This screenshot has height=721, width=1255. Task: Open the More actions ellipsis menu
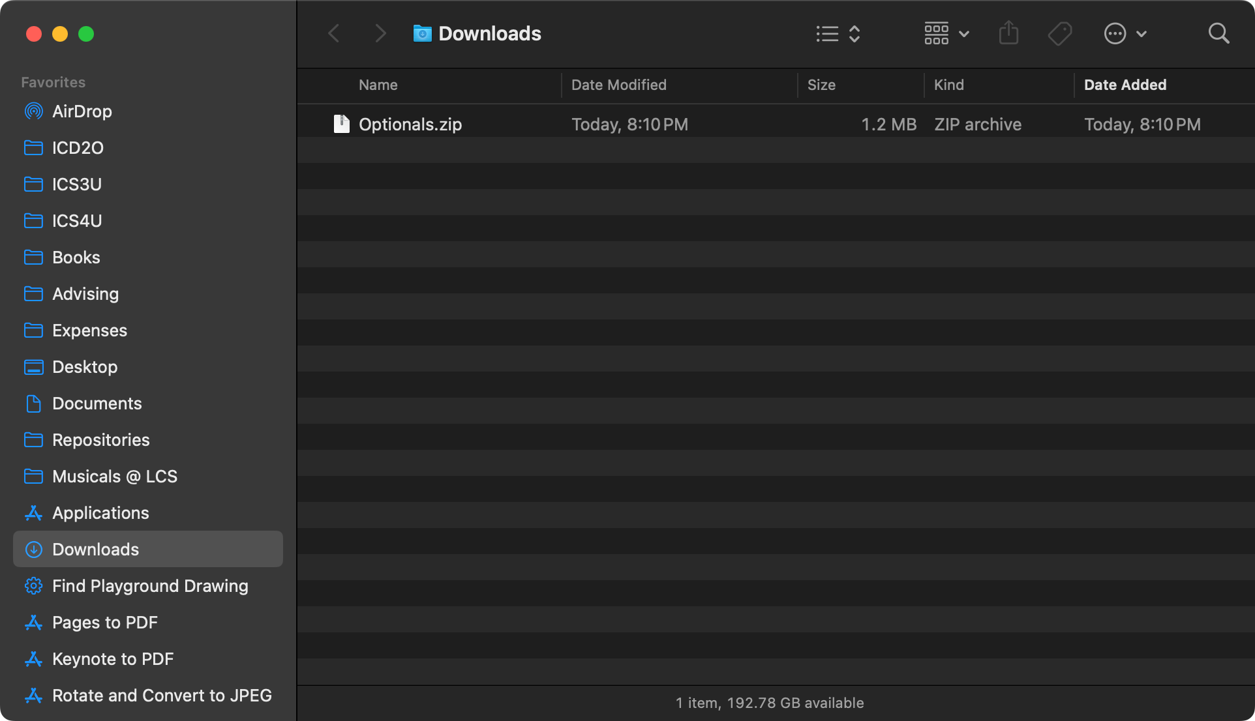pyautogui.click(x=1124, y=33)
